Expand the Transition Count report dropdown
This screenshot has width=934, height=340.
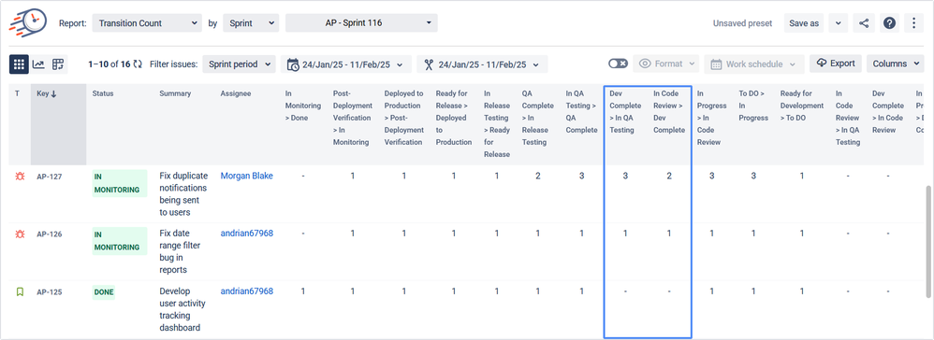tap(147, 23)
